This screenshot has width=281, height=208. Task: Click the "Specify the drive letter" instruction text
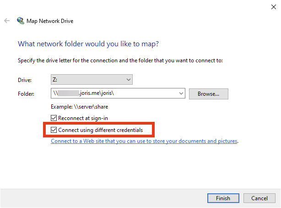coord(120,60)
